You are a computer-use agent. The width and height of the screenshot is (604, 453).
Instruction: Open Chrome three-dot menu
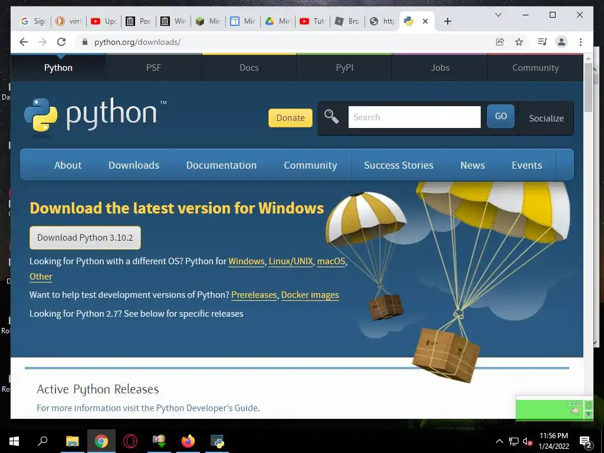[580, 42]
